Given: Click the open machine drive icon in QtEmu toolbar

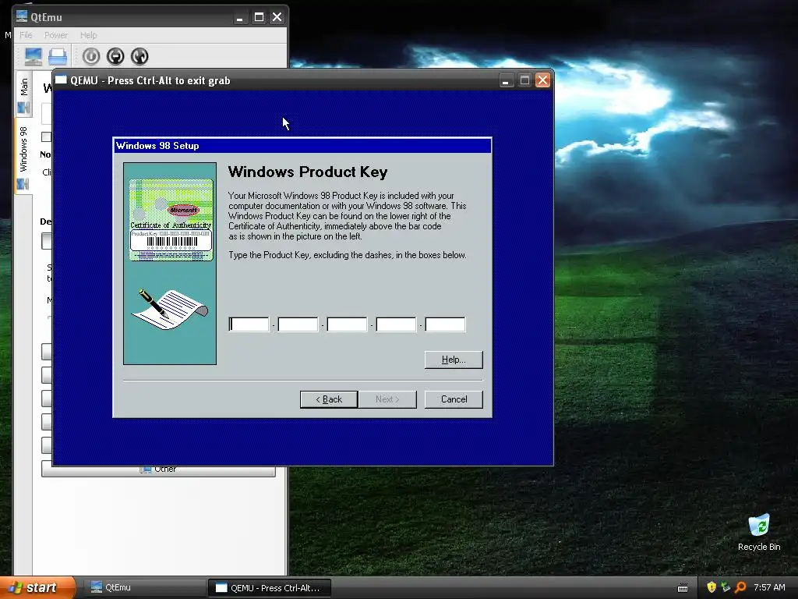Looking at the screenshot, I should (58, 56).
